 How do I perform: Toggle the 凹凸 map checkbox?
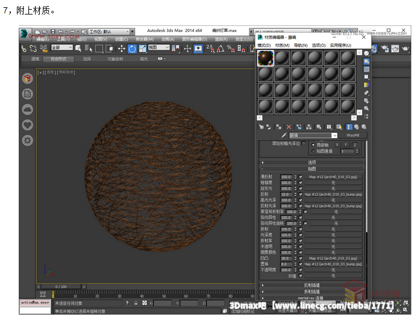[x=300, y=258]
